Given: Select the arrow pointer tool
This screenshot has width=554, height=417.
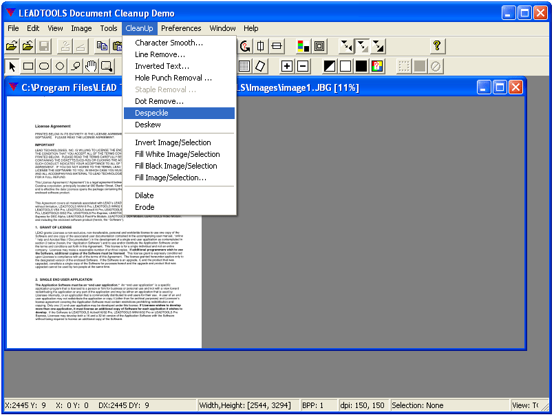Looking at the screenshot, I should [12, 66].
